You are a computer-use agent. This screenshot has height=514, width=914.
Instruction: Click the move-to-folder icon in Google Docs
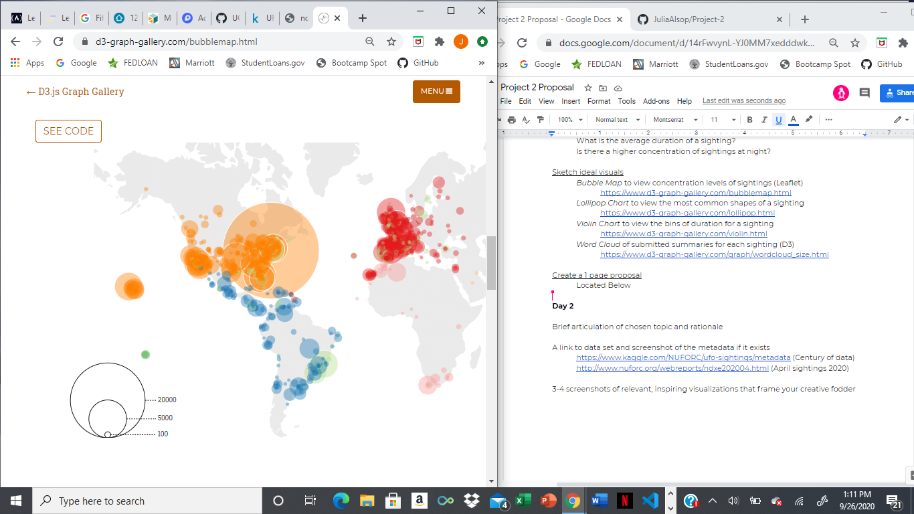(x=603, y=88)
